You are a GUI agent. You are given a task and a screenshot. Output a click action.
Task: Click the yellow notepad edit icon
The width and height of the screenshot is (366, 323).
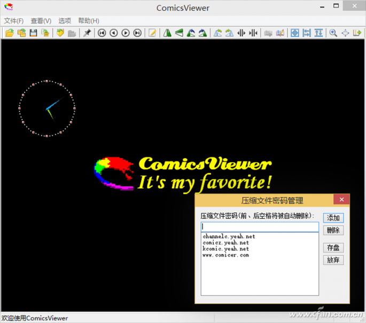[x=152, y=33]
